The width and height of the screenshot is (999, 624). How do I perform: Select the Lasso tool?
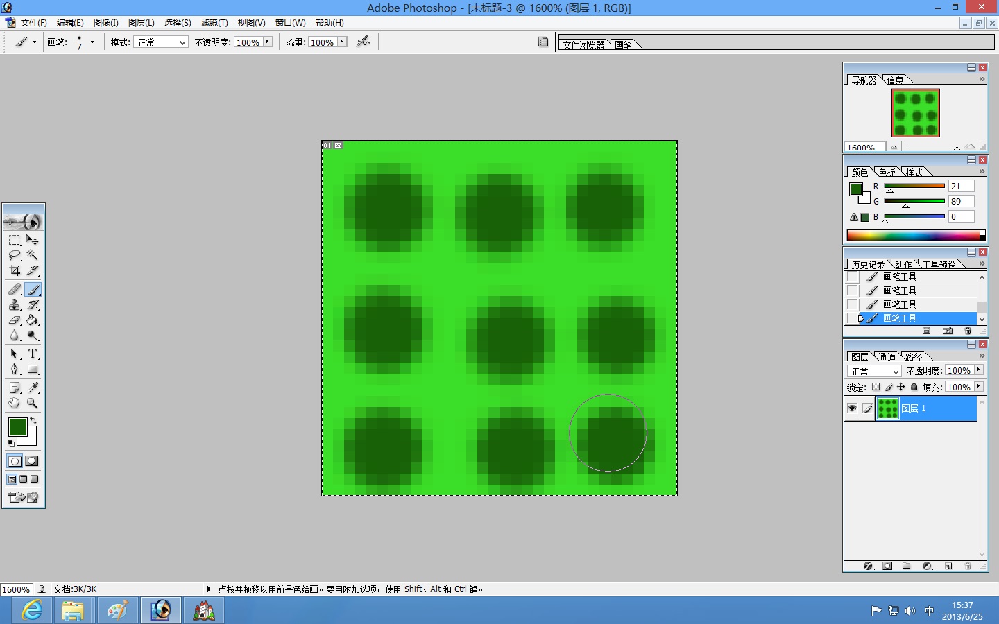click(x=15, y=255)
